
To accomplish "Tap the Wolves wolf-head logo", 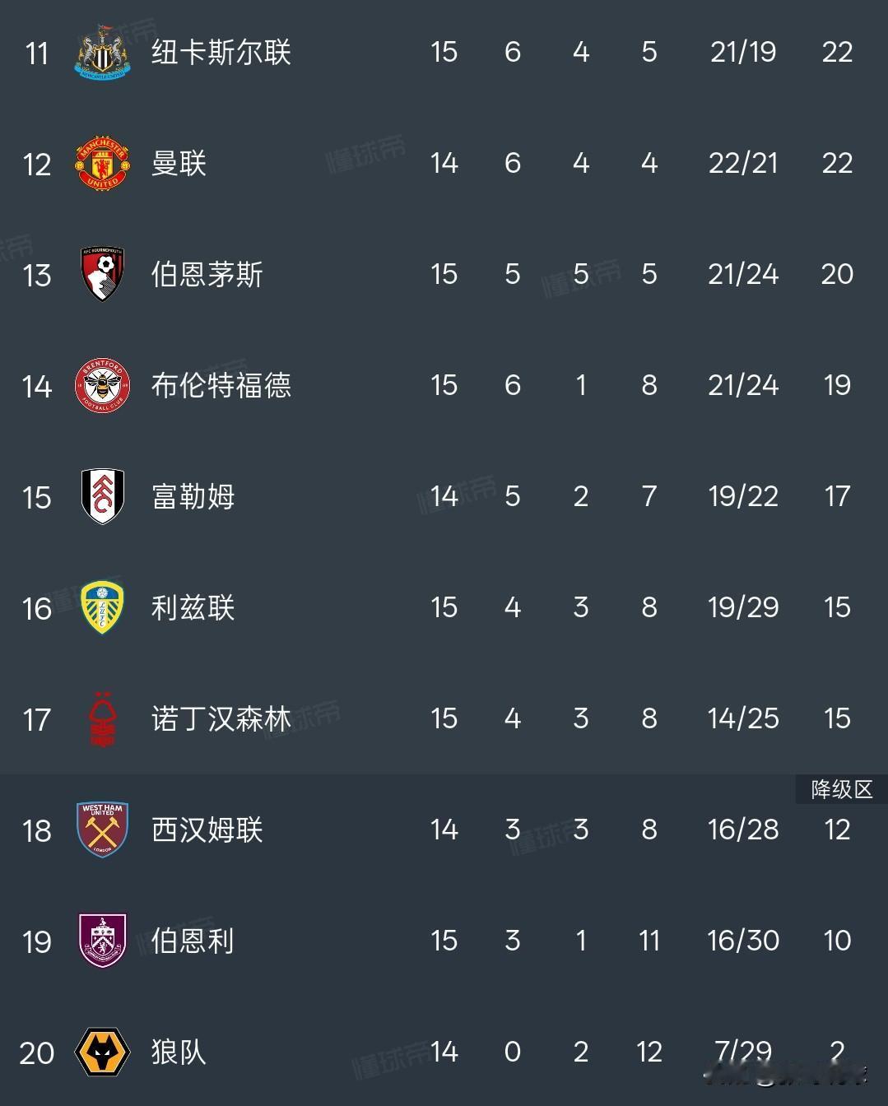I will pyautogui.click(x=103, y=1053).
